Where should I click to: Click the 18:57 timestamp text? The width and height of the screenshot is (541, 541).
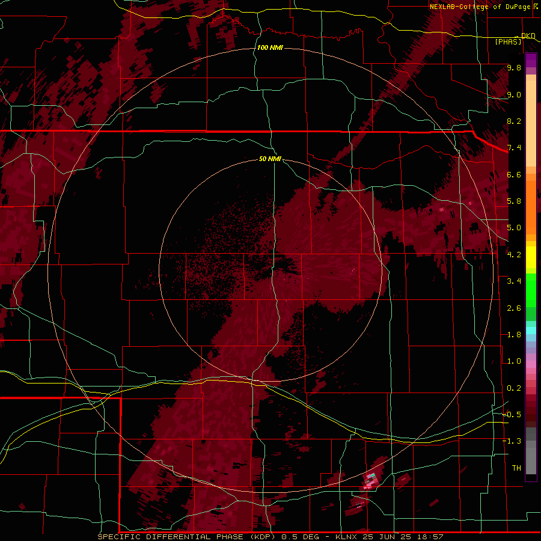(430, 537)
